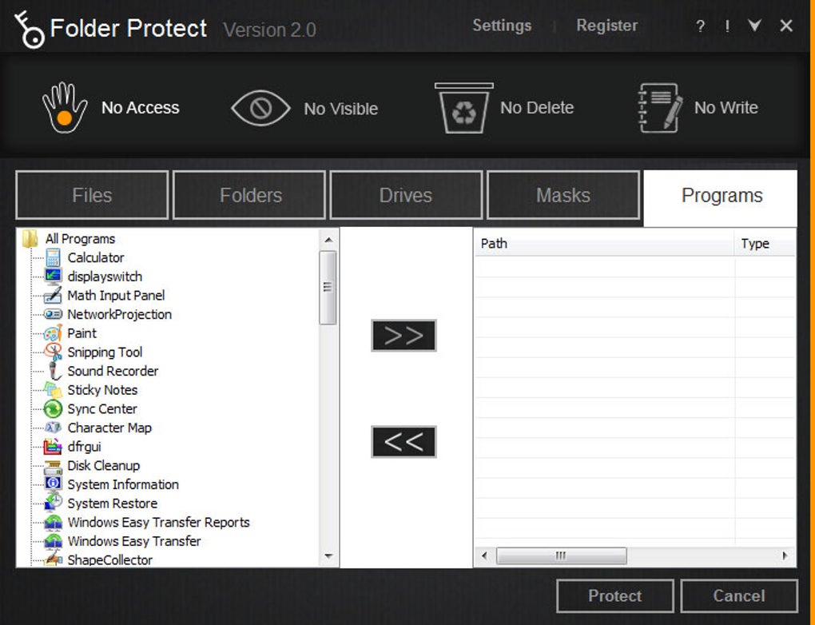Click the All Programs folder icon
This screenshot has width=815, height=625.
[30, 239]
